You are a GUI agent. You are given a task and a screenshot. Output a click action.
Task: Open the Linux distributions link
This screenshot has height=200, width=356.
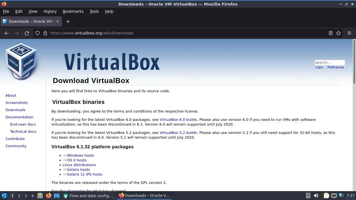tap(79, 165)
